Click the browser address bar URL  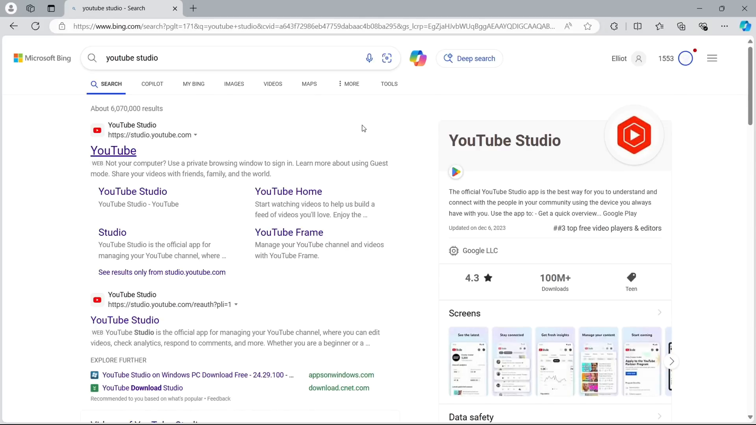point(314,26)
